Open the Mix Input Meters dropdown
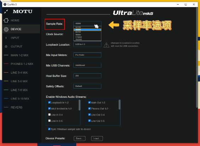Screen dimensions: 200x146 pyautogui.click(x=87, y=55)
